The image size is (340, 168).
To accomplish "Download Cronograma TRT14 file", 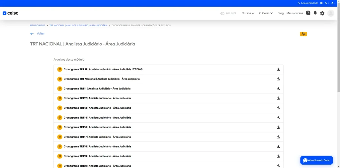I will click(x=278, y=118).
